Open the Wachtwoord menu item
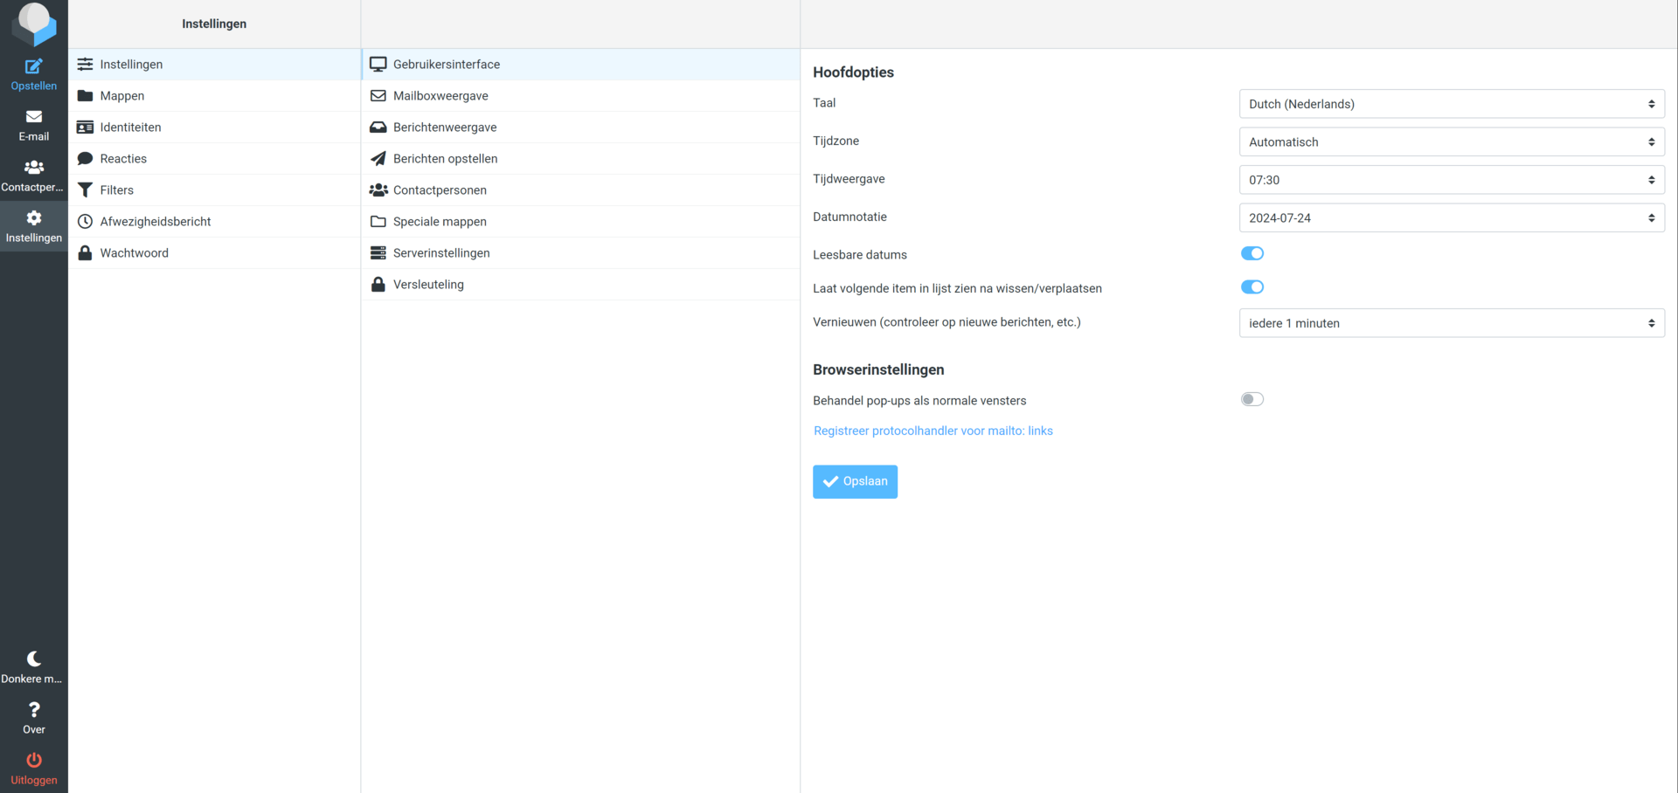 [x=214, y=252]
